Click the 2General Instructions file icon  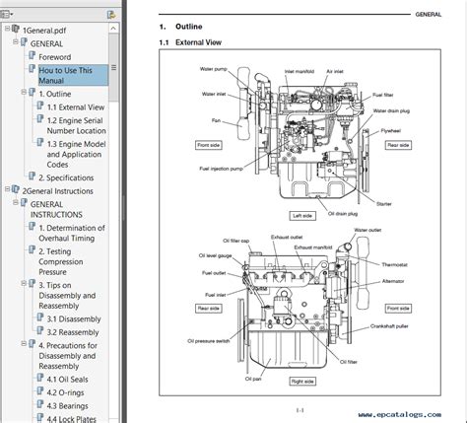pyautogui.click(x=16, y=189)
